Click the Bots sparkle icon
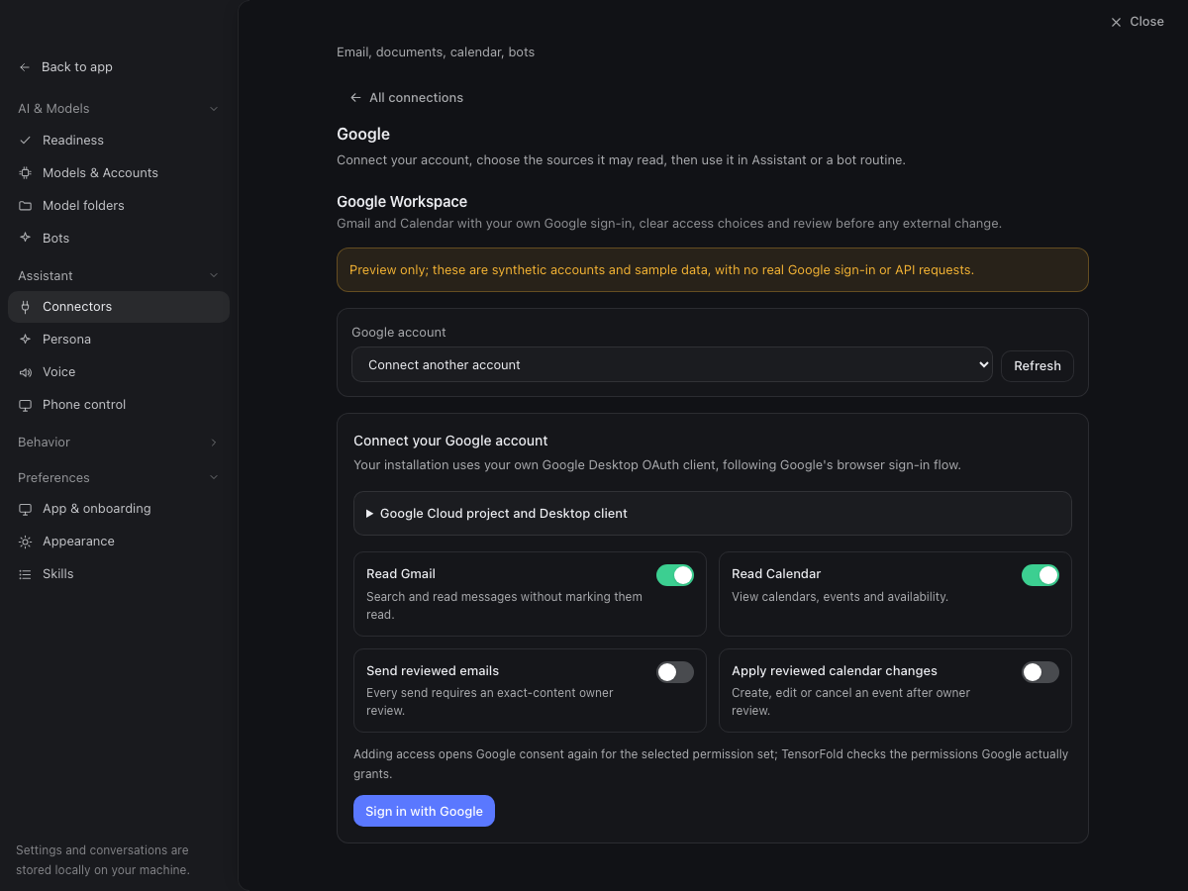Viewport: 1188px width, 891px height. coord(25,239)
